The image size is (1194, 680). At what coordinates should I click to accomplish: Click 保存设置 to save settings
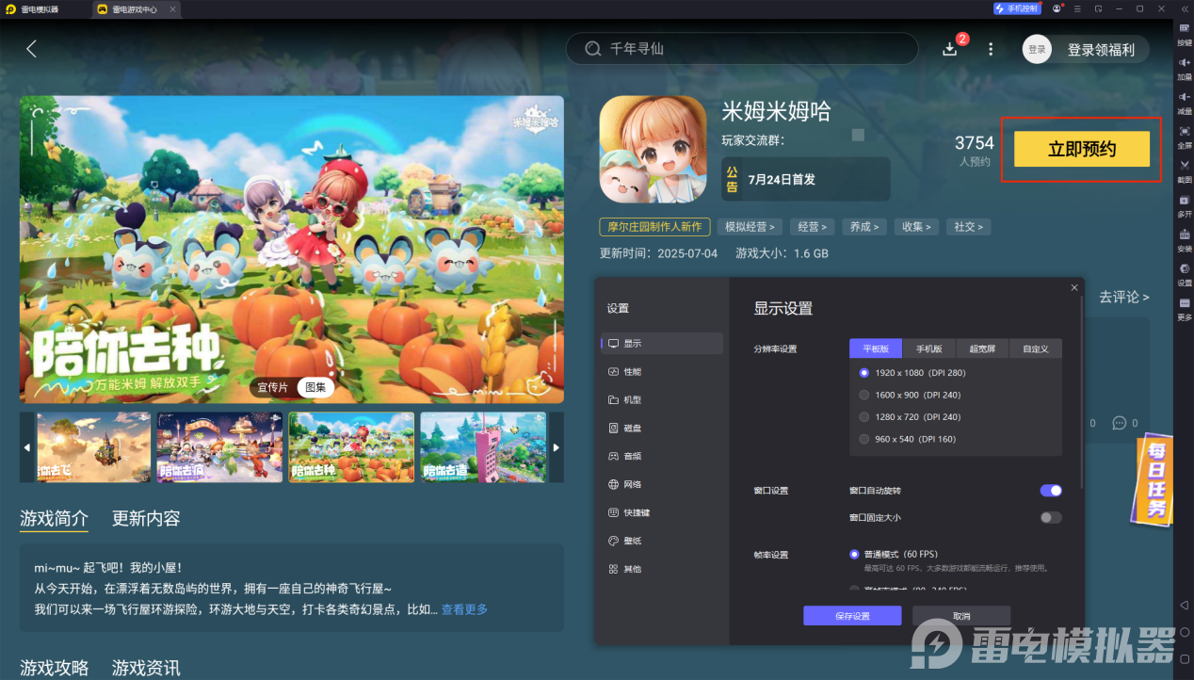pos(852,616)
